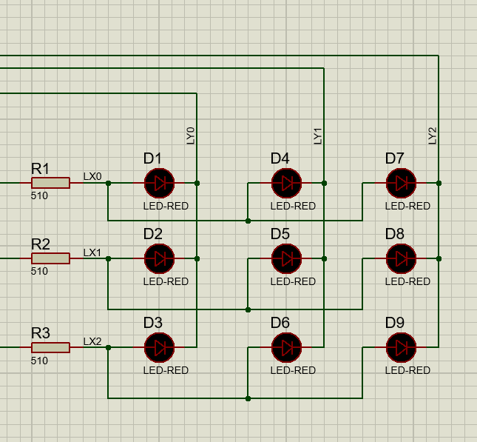Click the junction dot at D2 cathode
477x442 pixels.
pos(197,258)
